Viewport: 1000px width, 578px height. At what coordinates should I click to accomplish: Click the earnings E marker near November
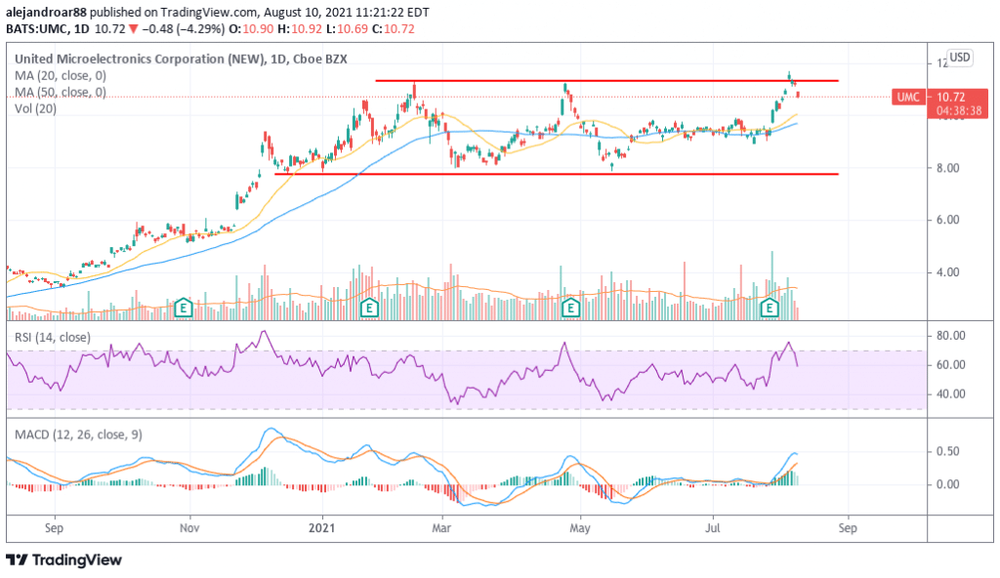[184, 309]
